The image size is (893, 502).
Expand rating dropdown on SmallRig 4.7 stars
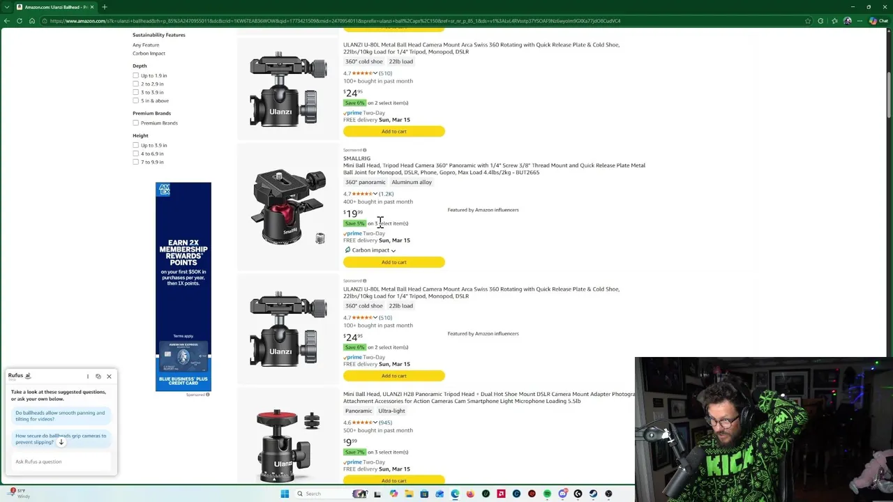[x=375, y=194]
